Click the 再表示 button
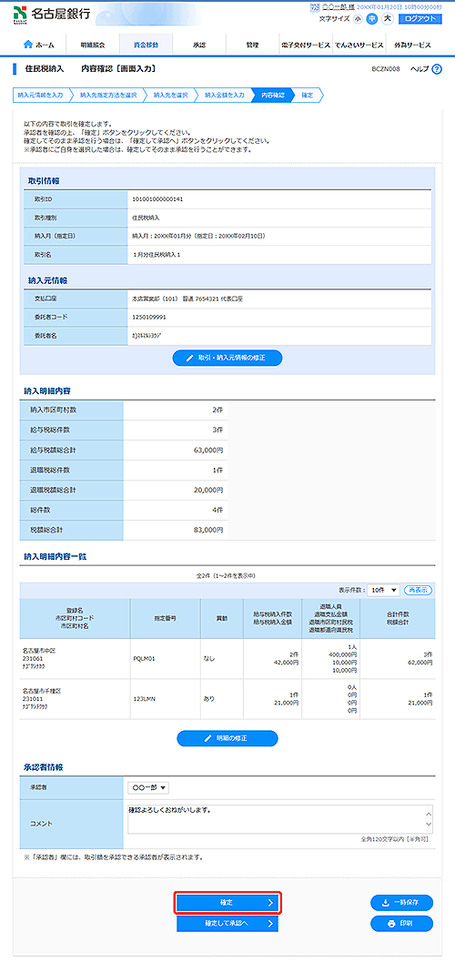The height and width of the screenshot is (973, 455). click(418, 590)
